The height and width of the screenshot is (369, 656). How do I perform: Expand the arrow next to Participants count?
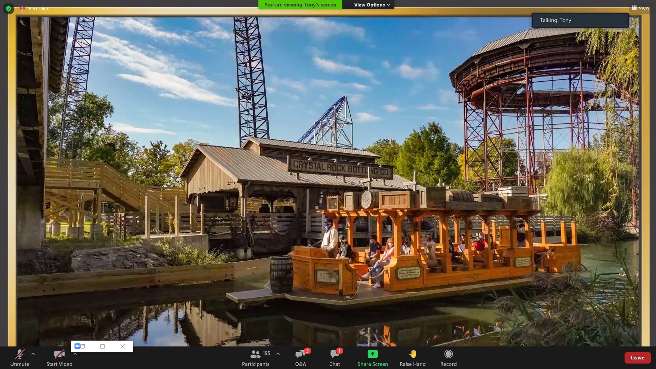278,354
